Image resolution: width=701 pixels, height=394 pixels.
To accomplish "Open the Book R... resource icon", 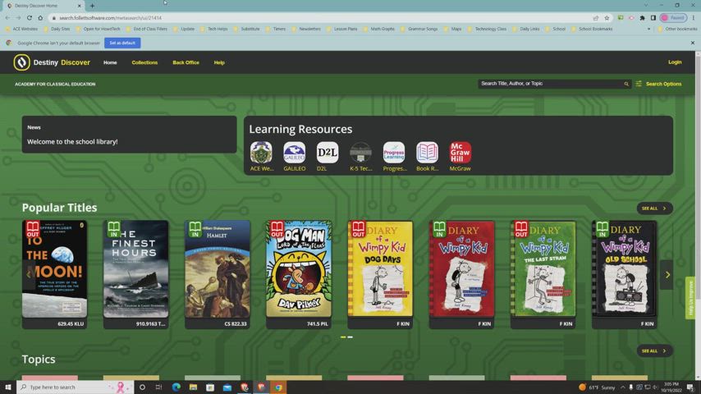I will pos(427,153).
